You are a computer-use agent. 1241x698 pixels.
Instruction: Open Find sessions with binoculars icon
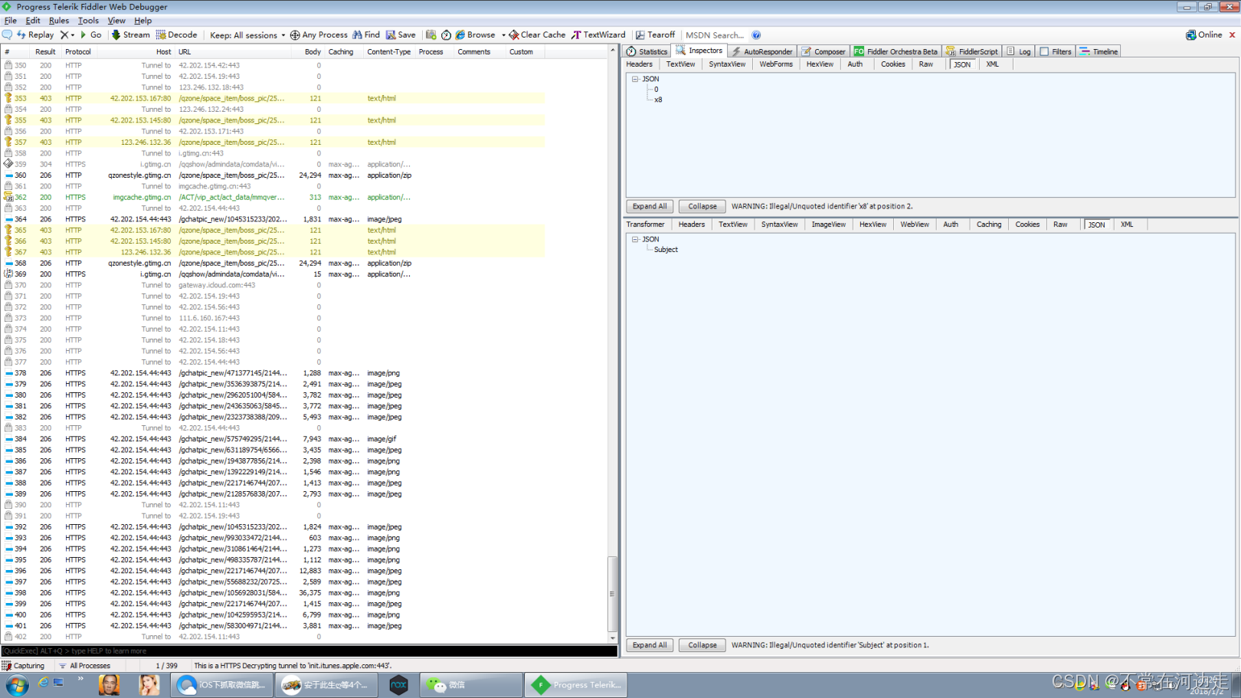pyautogui.click(x=366, y=35)
